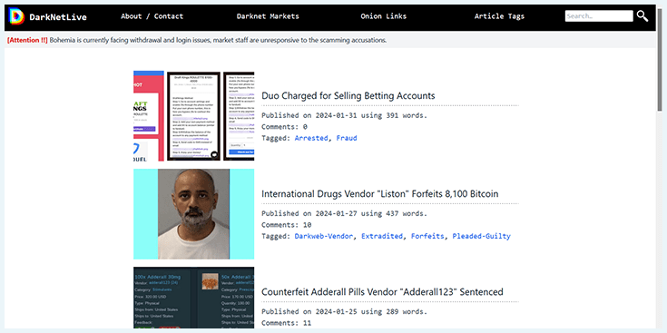Click the Liston article mugshot thumbnail
667x333 pixels.
(194, 214)
